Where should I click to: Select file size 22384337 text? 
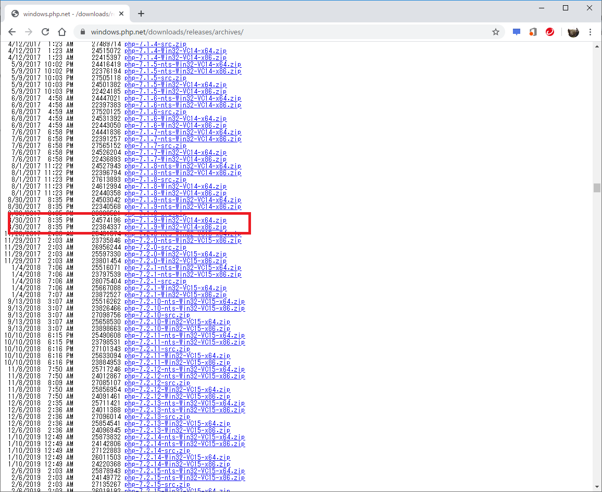106,227
